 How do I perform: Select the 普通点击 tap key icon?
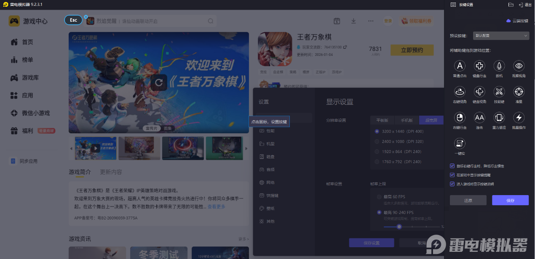pyautogui.click(x=460, y=66)
